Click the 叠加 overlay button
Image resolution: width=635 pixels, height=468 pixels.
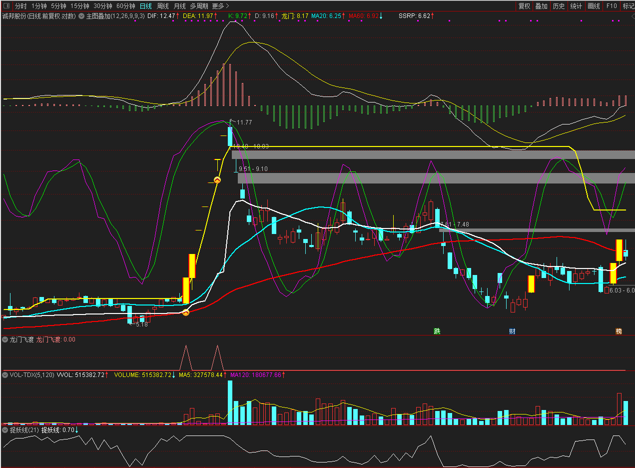point(542,6)
